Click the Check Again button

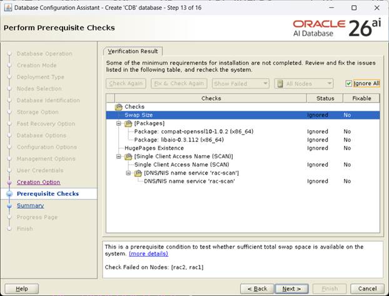[126, 83]
